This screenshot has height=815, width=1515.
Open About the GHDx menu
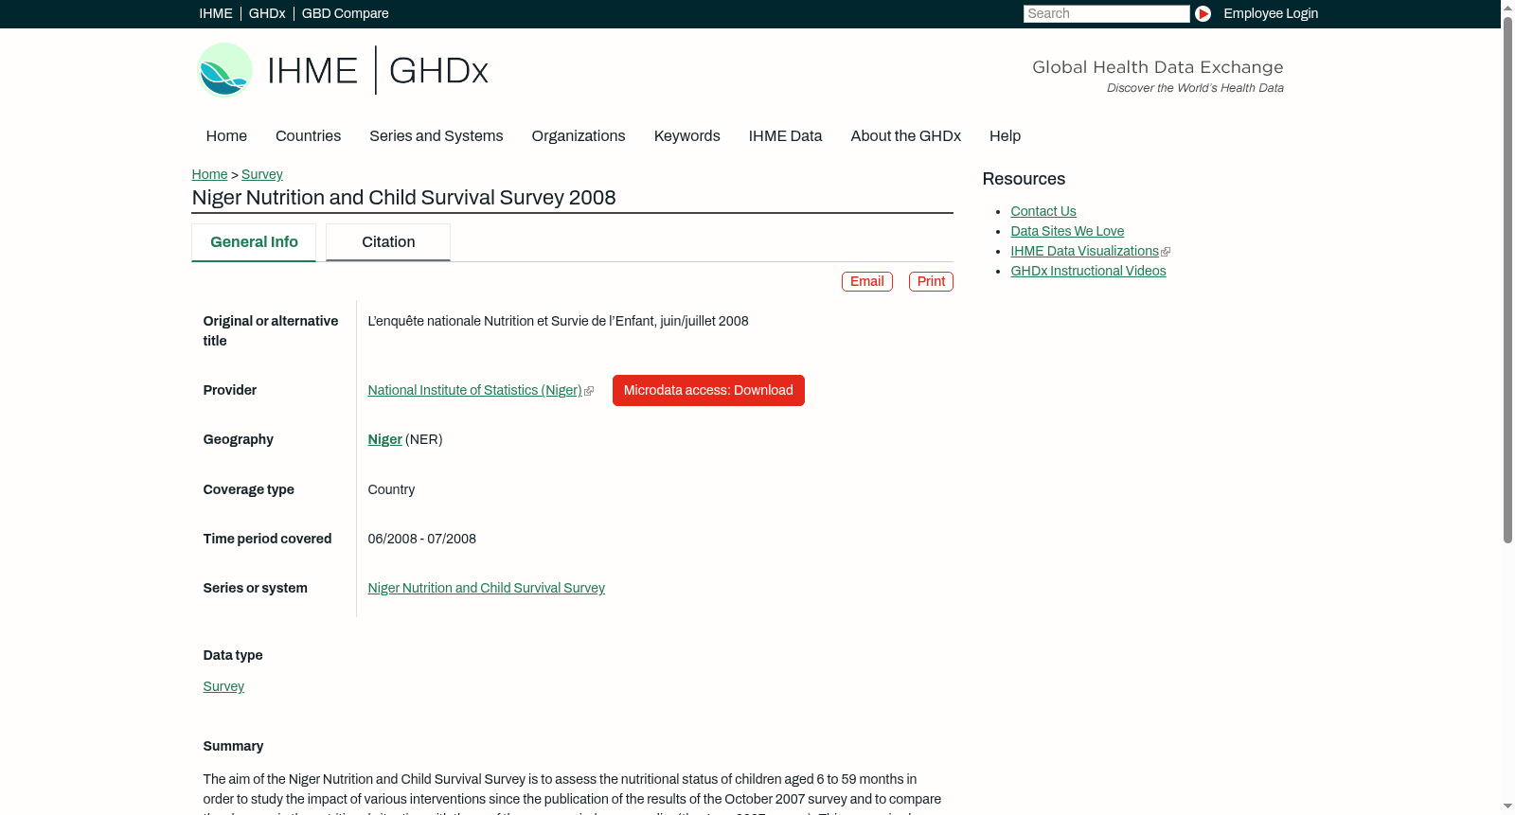(x=906, y=136)
